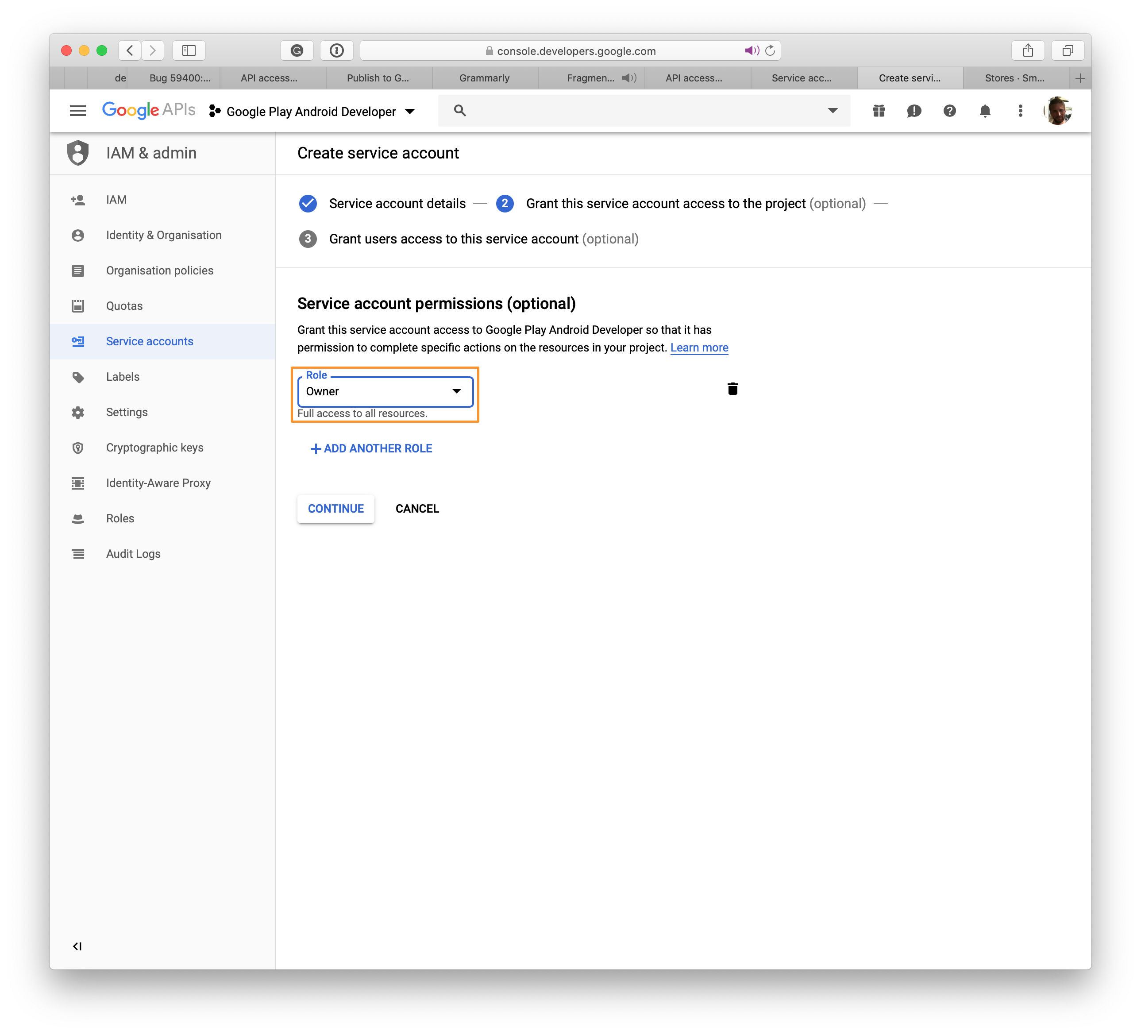Screen dimensions: 1141x1035
Task: Click the ADD ANOTHER ROLE button
Action: pyautogui.click(x=371, y=448)
